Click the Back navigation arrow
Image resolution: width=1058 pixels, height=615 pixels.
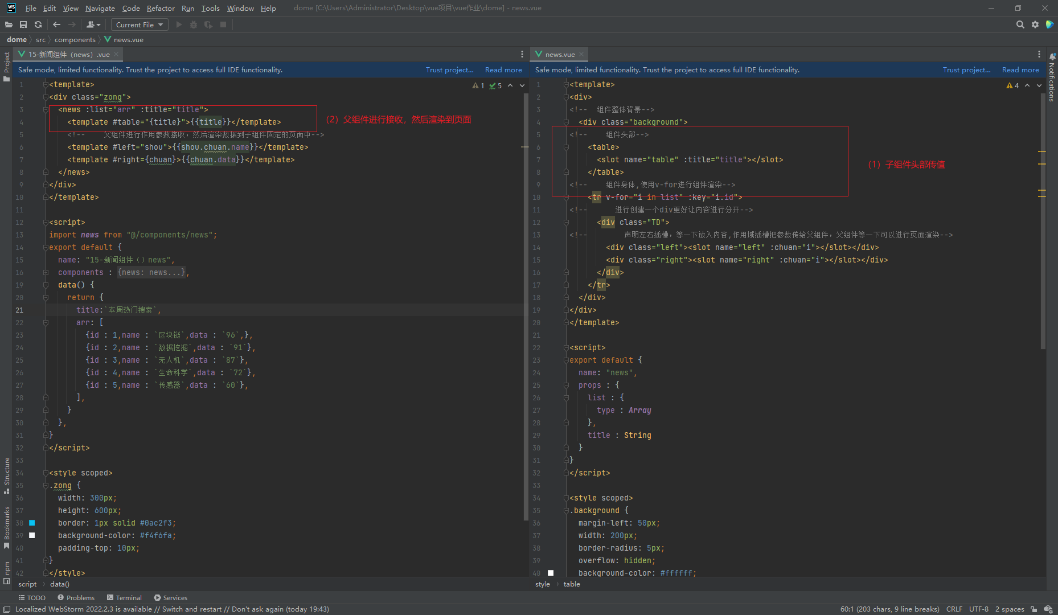(x=56, y=24)
